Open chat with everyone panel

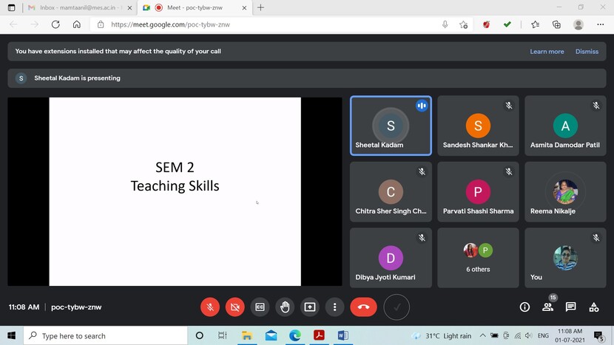click(571, 307)
